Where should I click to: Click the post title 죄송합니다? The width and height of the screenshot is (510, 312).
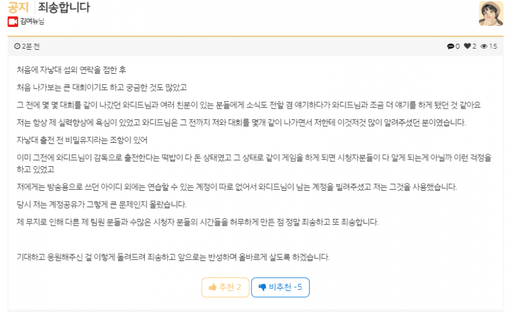click(x=64, y=7)
